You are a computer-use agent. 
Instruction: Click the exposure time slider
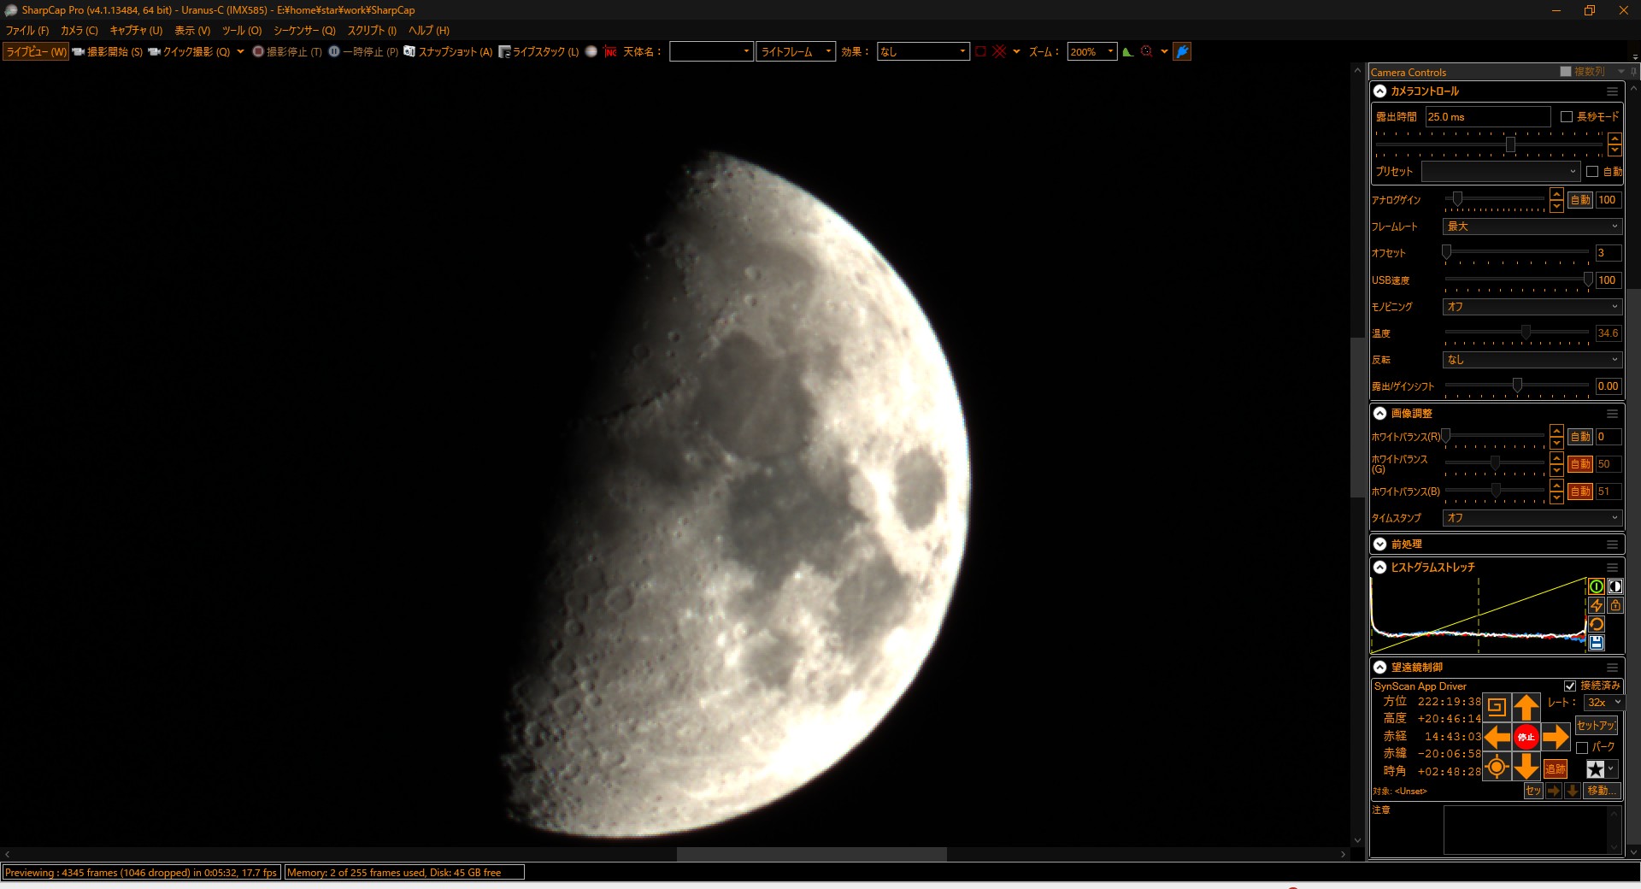pyautogui.click(x=1489, y=144)
